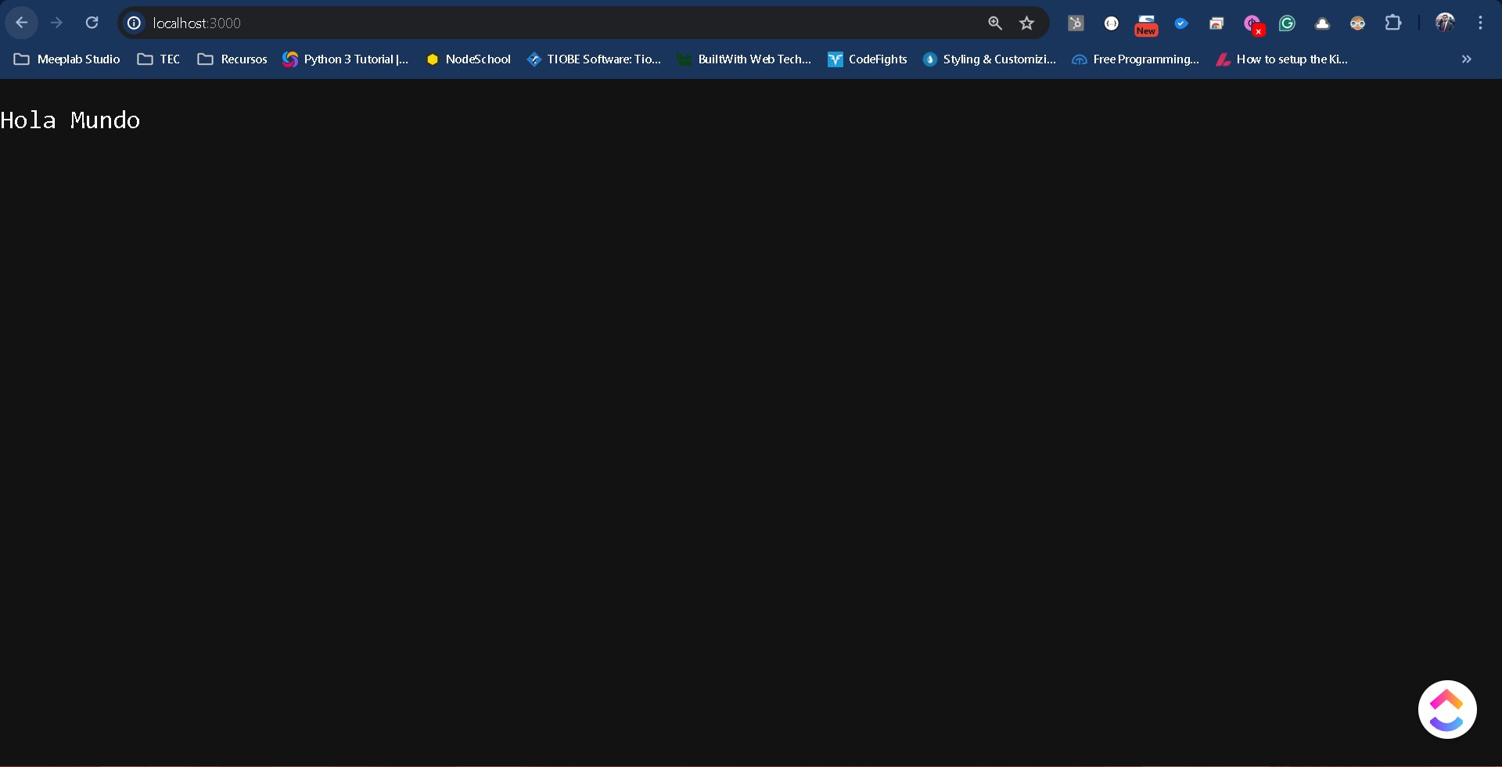View site information for localhost
Image resolution: width=1502 pixels, height=767 pixels.
pyautogui.click(x=135, y=23)
